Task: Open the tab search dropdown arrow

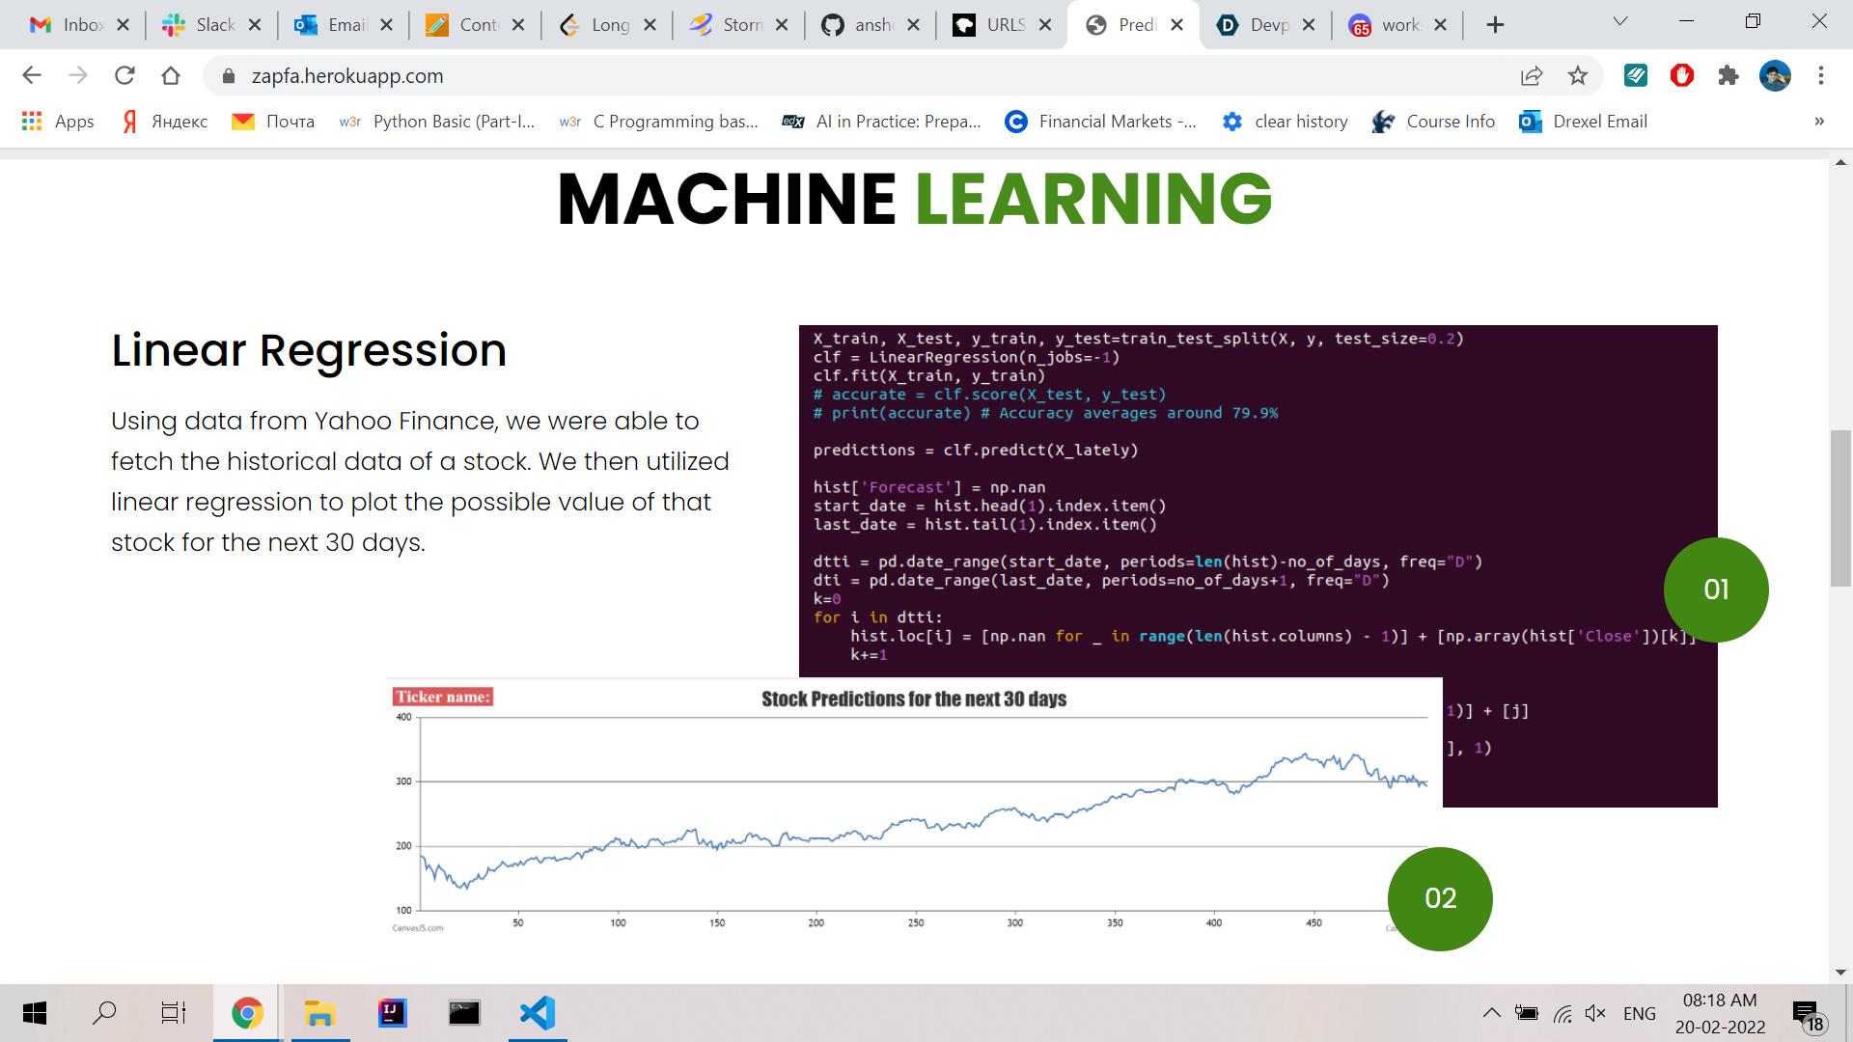Action: pyautogui.click(x=1620, y=22)
